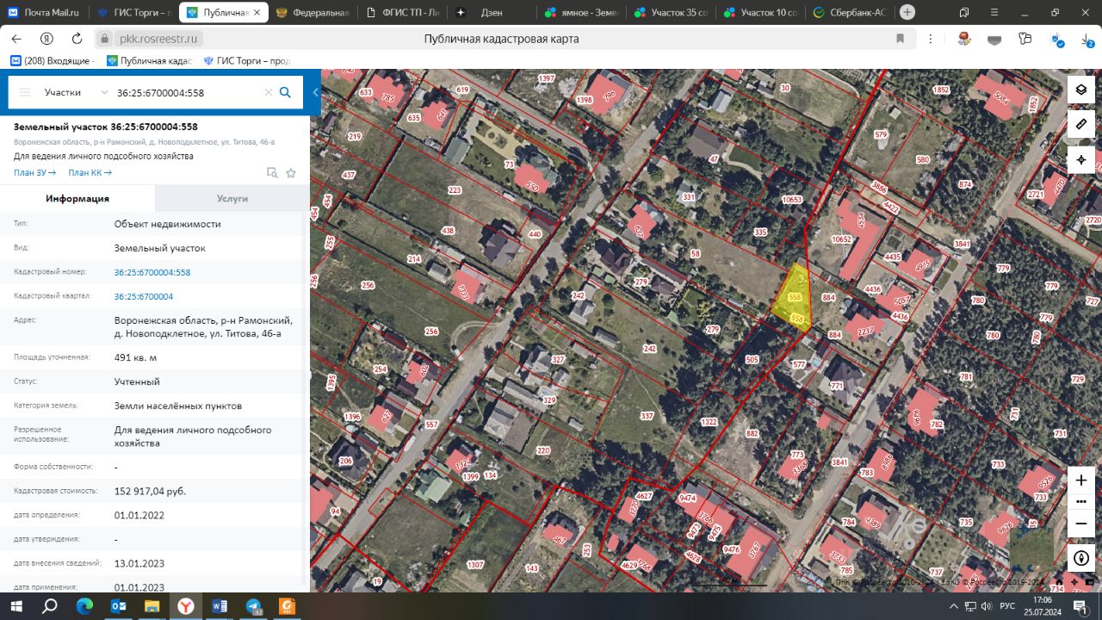
Task: Open the hamburger menu in search bar
Action: pyautogui.click(x=24, y=92)
